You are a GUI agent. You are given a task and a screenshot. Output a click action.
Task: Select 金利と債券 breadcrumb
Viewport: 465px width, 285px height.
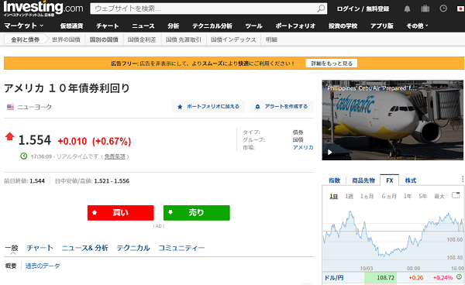[25, 39]
